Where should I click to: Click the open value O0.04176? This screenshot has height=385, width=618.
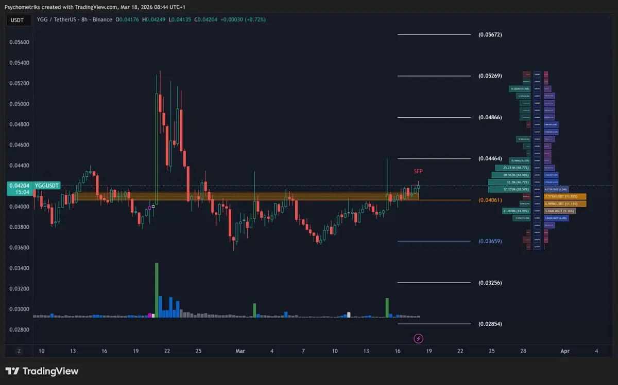point(128,20)
